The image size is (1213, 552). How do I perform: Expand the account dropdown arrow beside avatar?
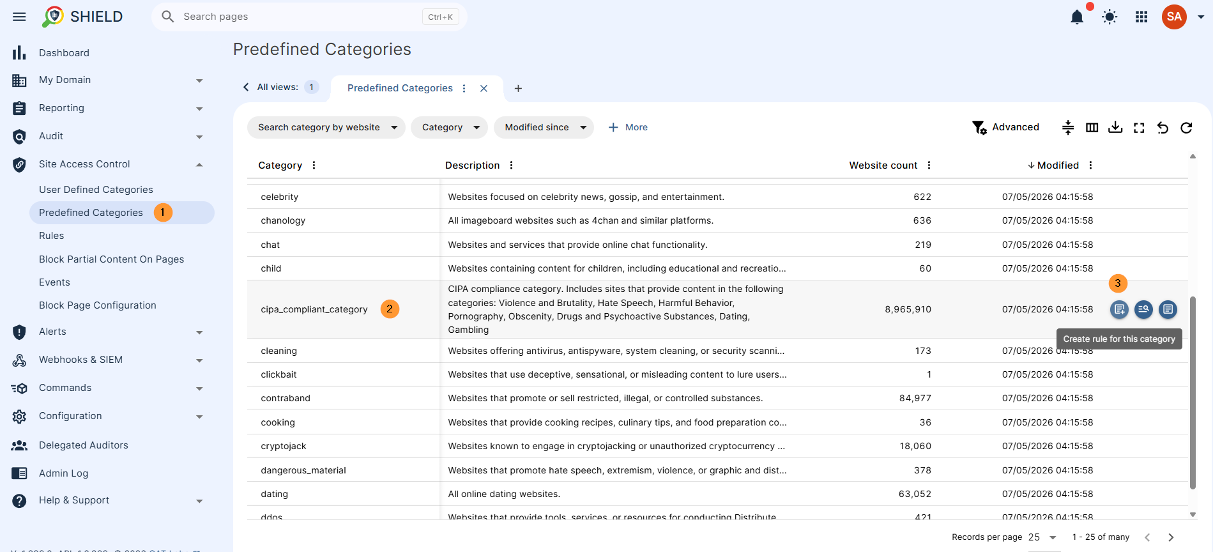(1201, 17)
